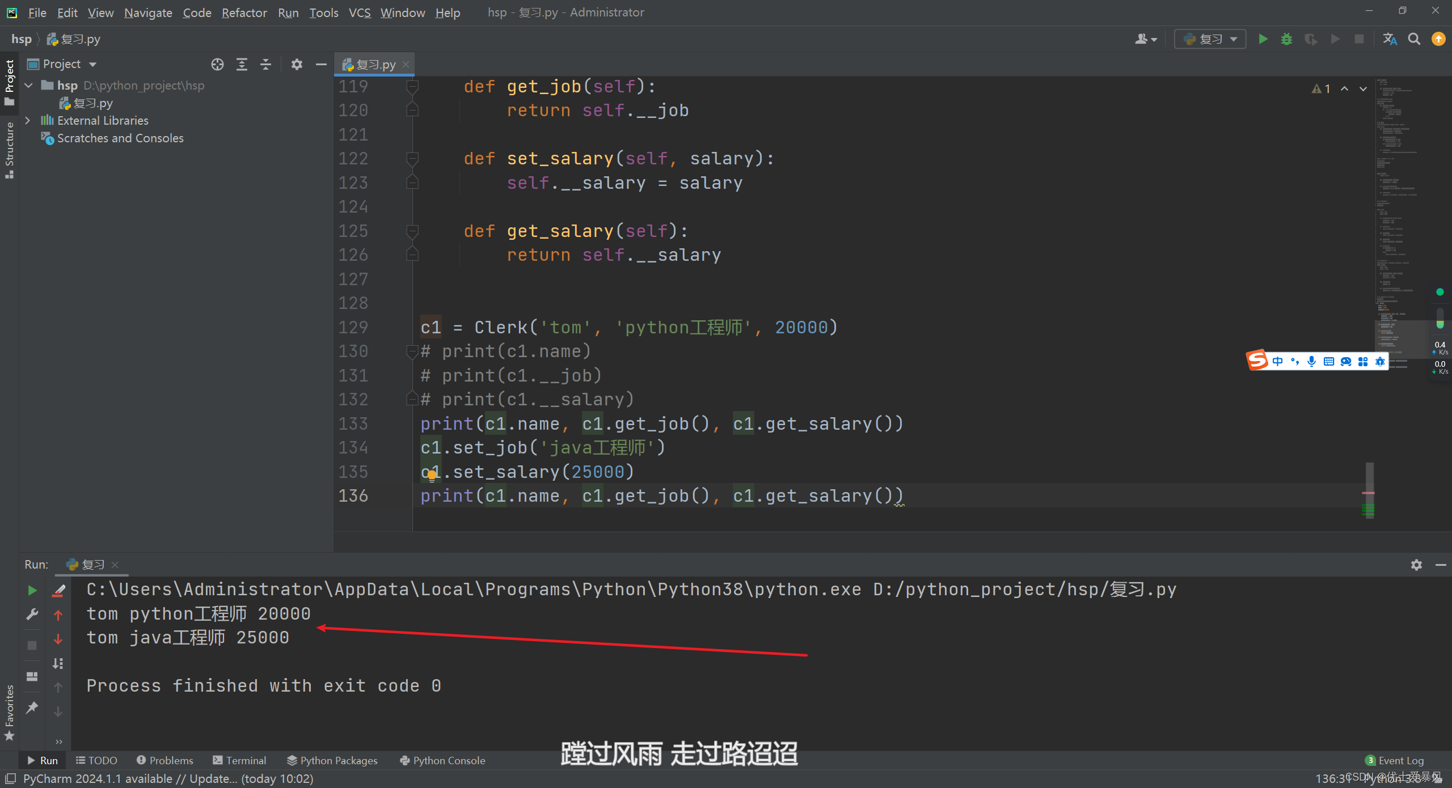Open Project panel settings gear

click(x=297, y=65)
